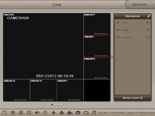Image resolution: width=155 pixels, height=116 pixels.
Task: Click wifi status icon for 1222
Action: tap(148, 23)
